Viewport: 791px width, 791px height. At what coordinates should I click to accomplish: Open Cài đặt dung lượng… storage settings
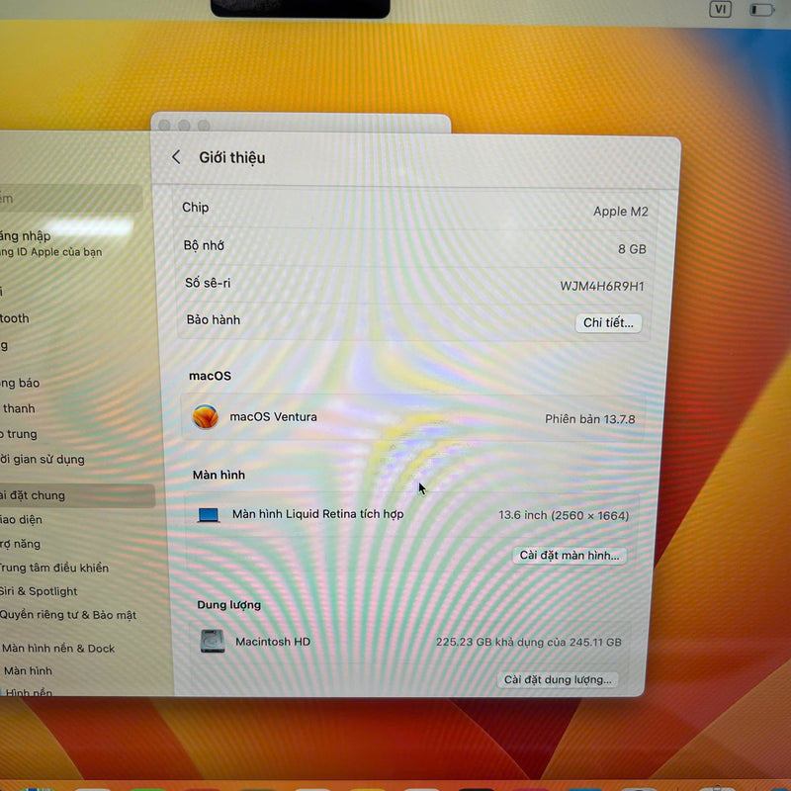(x=559, y=679)
